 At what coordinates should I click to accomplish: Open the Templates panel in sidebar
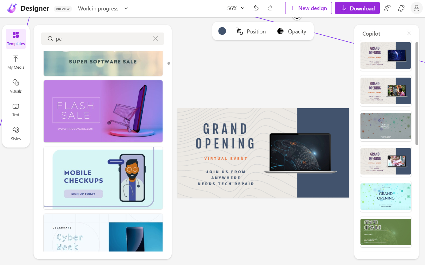16,39
